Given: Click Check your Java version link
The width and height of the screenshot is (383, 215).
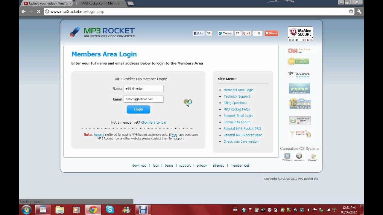Looking at the screenshot, I should [x=241, y=142].
